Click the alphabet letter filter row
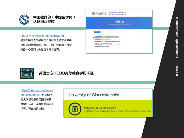 click(x=122, y=31)
